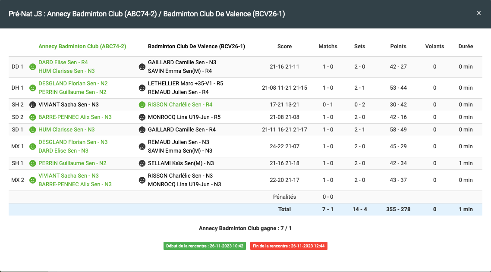491x272 pixels.
Task: Click the Sets column header
Action: click(359, 46)
